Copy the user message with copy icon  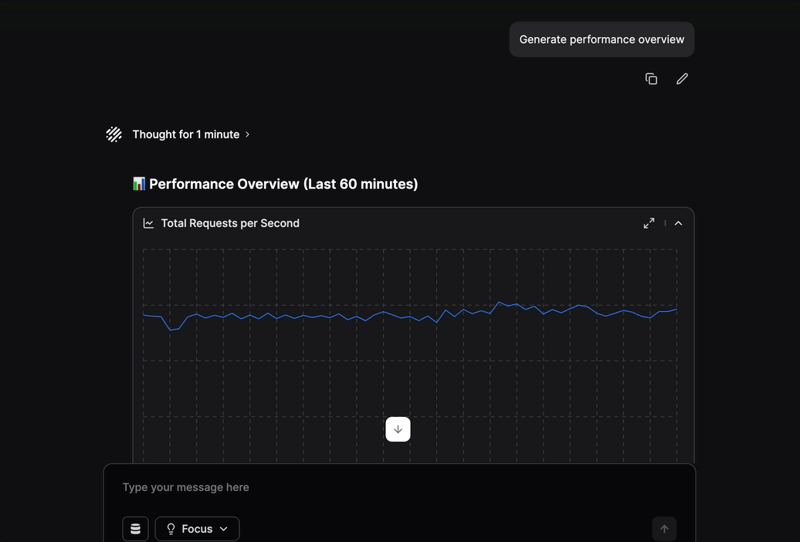click(651, 79)
